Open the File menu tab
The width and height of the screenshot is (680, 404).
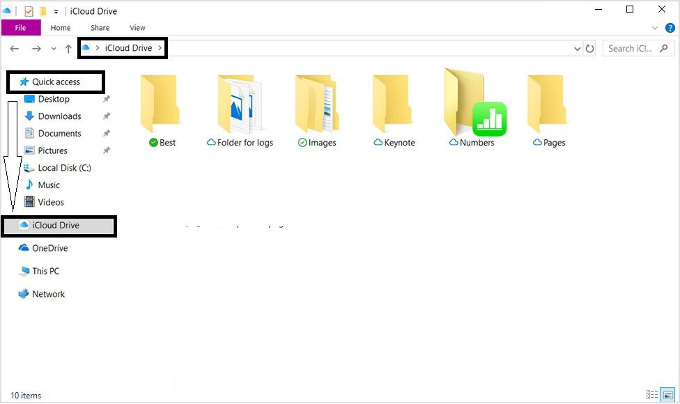[x=20, y=28]
